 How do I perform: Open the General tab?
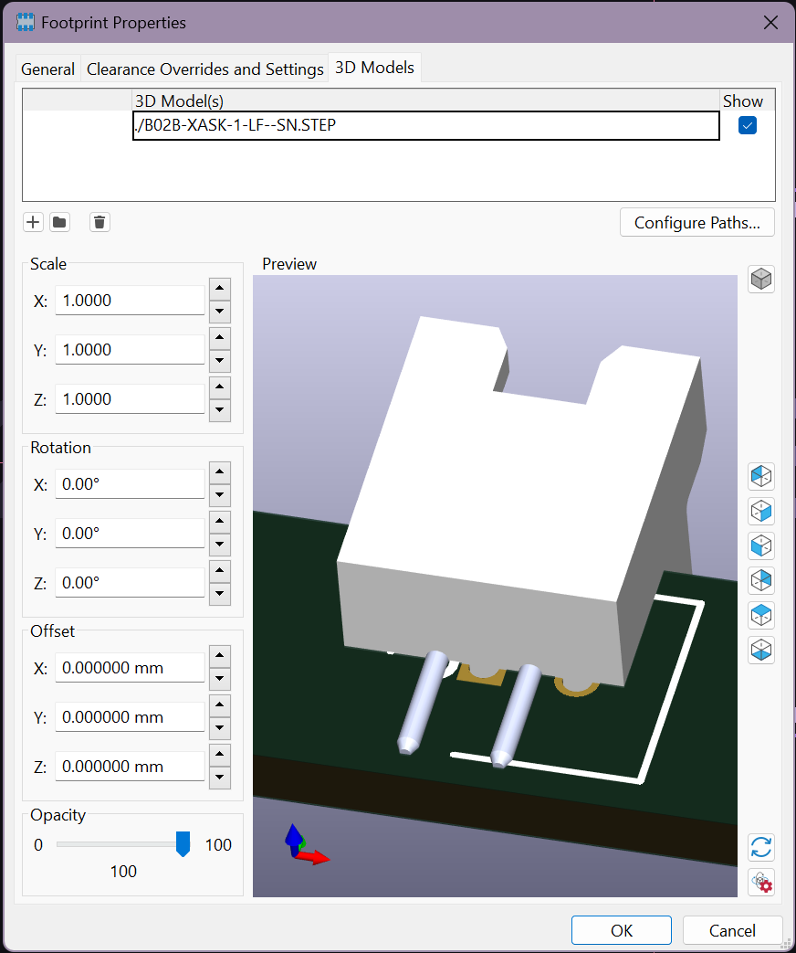coord(48,69)
